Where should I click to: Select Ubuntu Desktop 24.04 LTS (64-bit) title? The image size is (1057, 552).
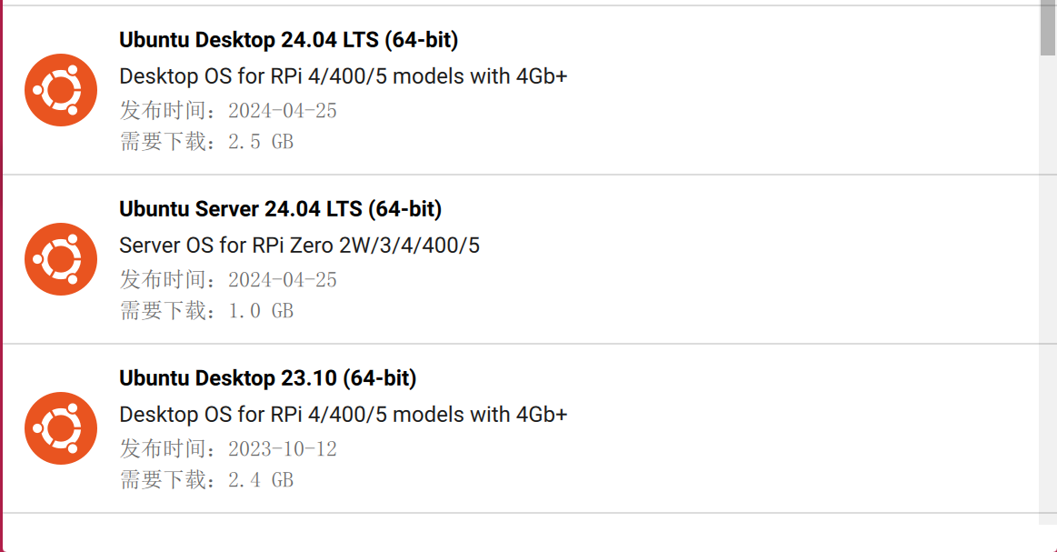288,40
